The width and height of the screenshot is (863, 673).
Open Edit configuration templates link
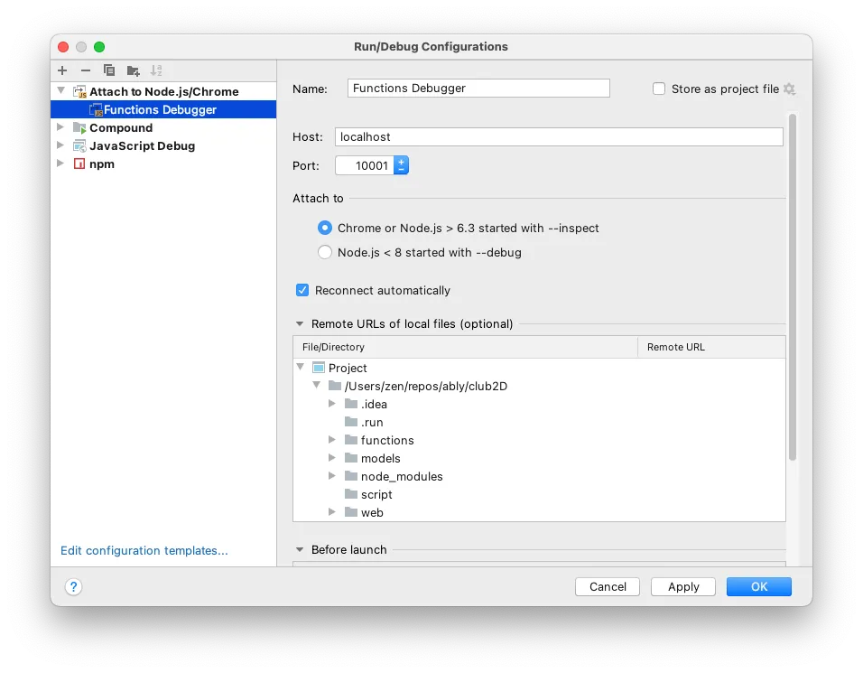(x=144, y=551)
